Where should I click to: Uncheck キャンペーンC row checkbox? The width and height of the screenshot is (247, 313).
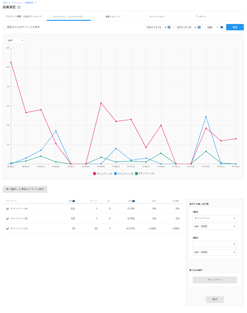tap(7, 229)
